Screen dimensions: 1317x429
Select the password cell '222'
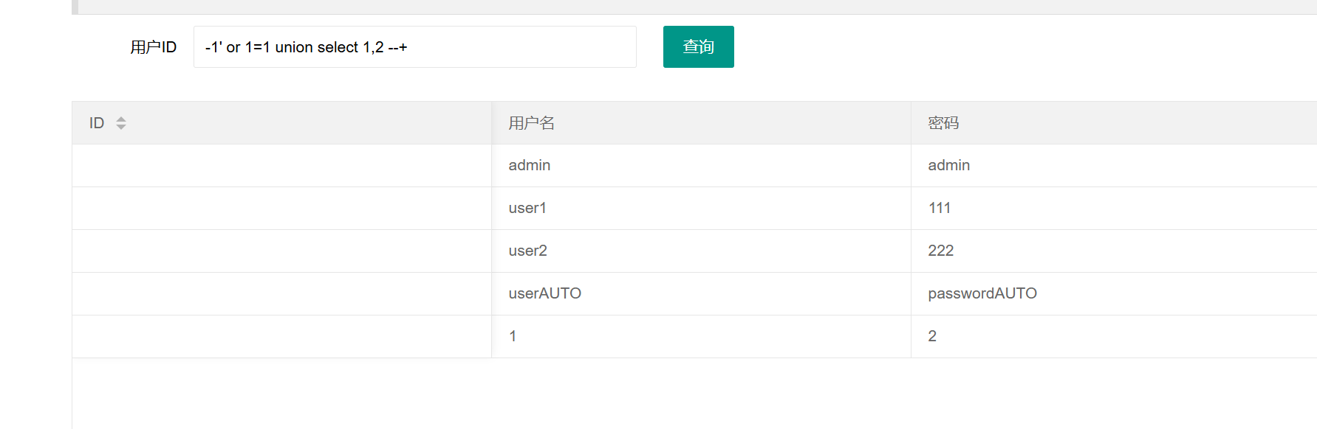[1114, 251]
